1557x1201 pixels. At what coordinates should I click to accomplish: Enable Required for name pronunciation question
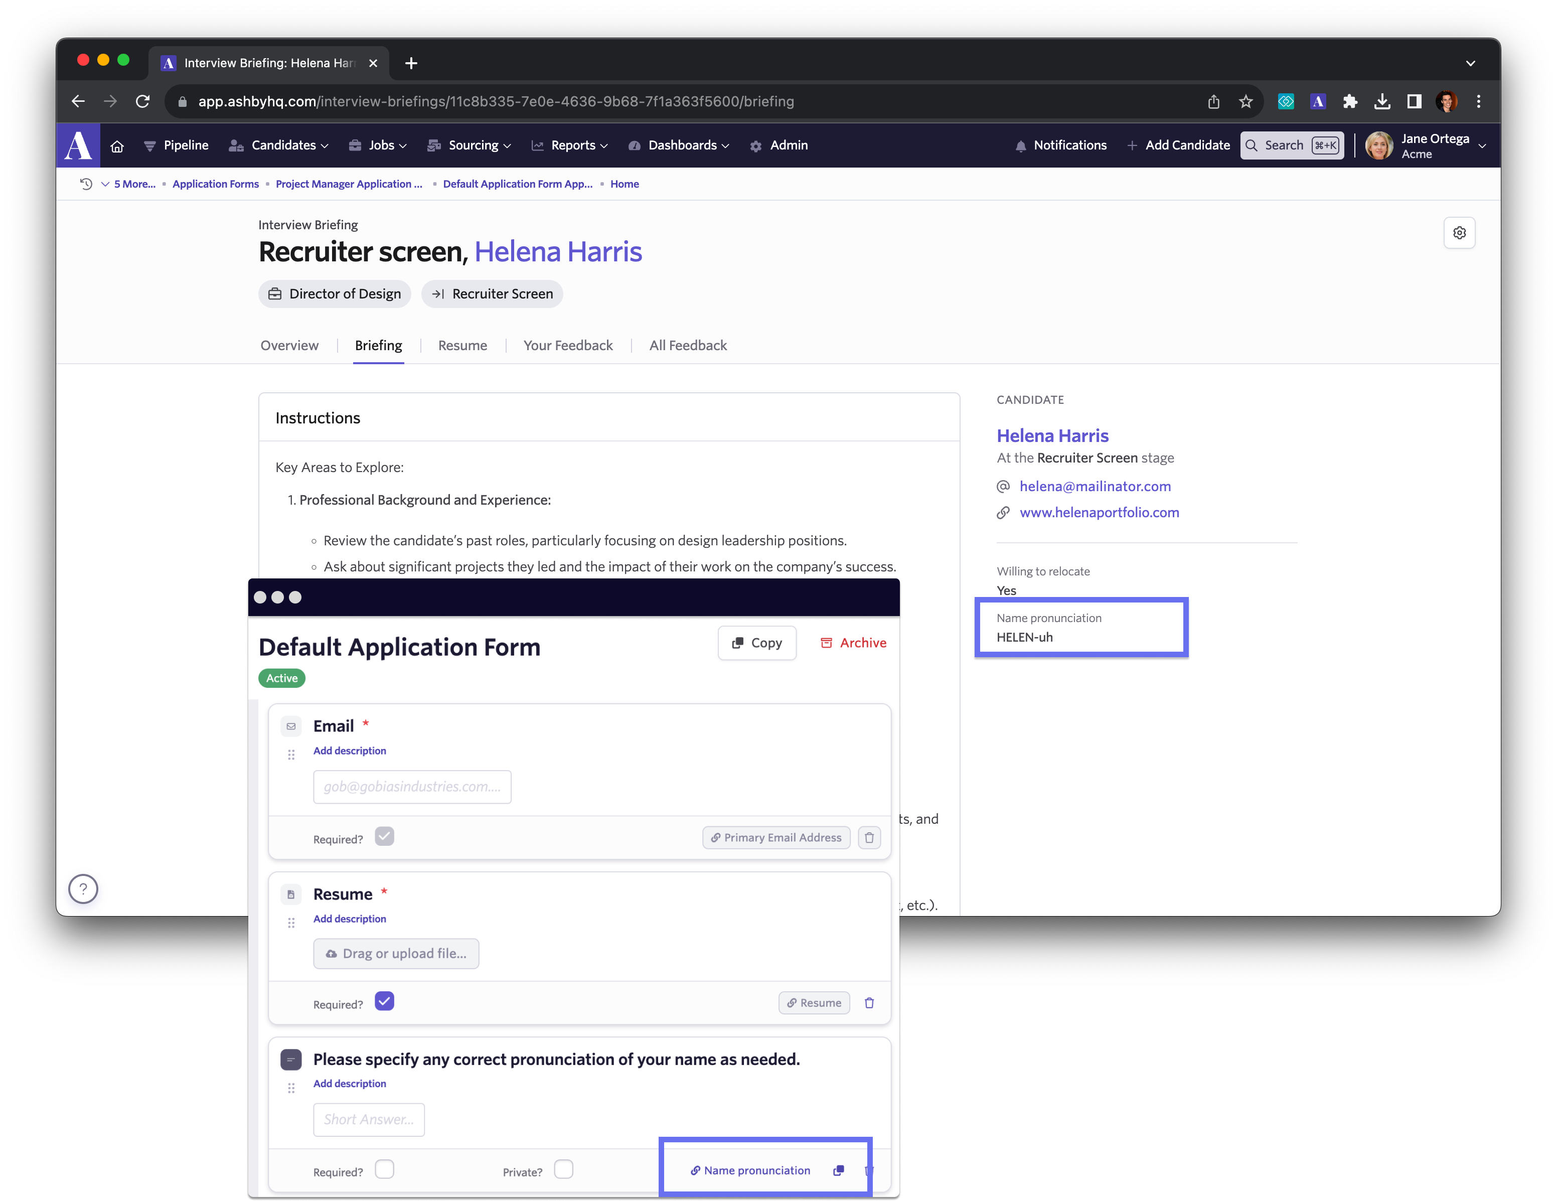tap(384, 1169)
